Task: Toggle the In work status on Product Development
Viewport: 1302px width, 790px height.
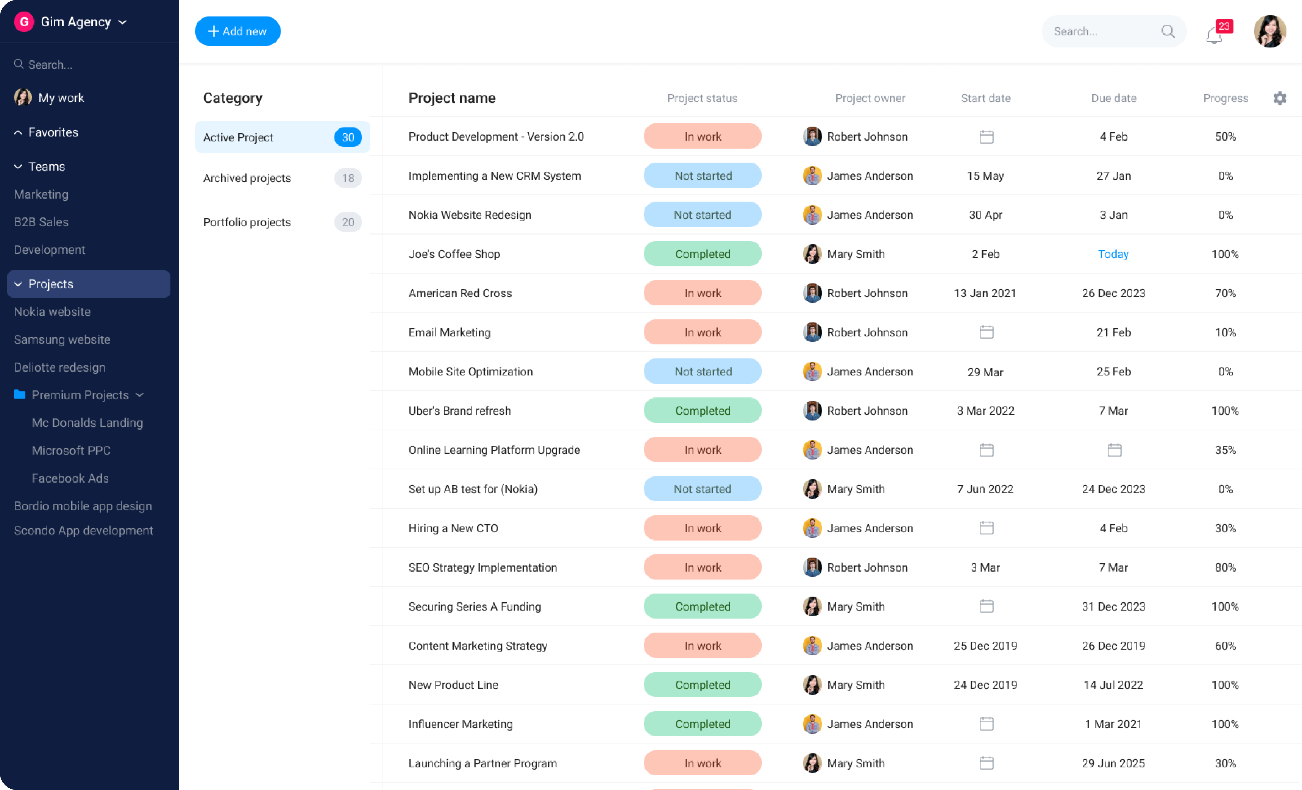Action: [x=702, y=136]
